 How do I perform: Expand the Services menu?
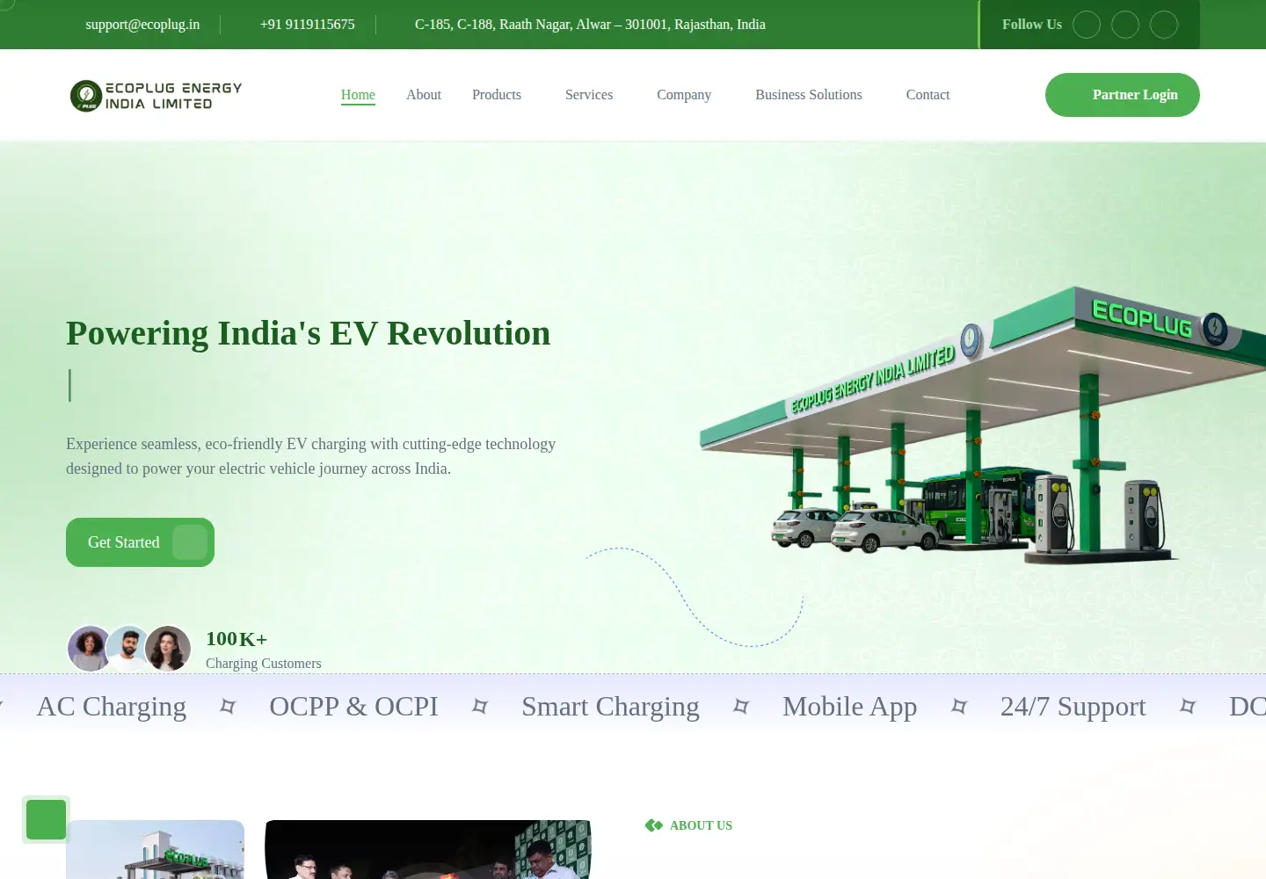[x=589, y=95]
